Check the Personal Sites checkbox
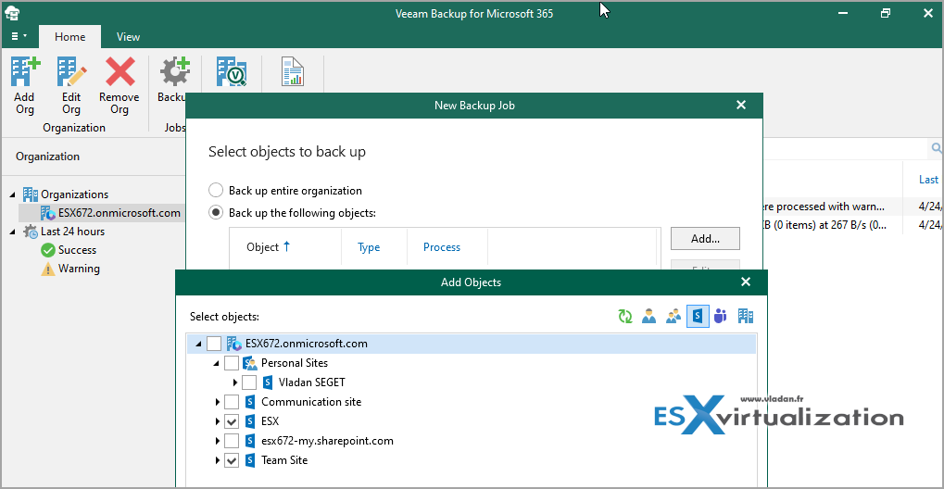 pyautogui.click(x=232, y=363)
